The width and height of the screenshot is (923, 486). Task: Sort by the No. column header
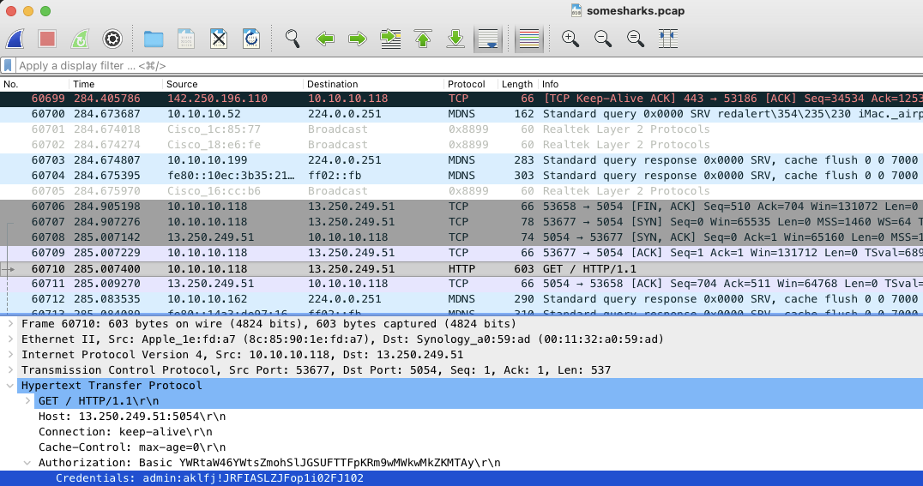tap(34, 84)
